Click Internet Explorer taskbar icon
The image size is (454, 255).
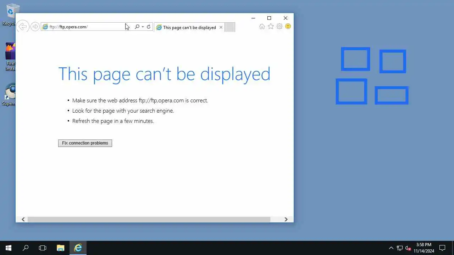(x=78, y=248)
